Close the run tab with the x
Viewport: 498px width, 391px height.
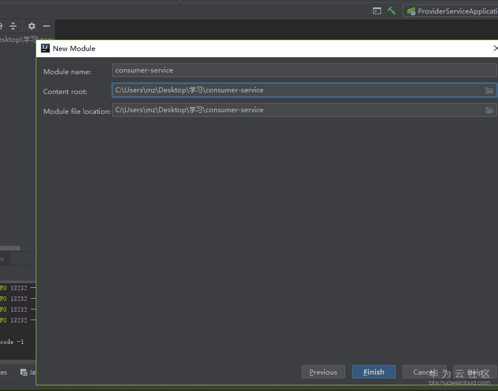coord(2,259)
